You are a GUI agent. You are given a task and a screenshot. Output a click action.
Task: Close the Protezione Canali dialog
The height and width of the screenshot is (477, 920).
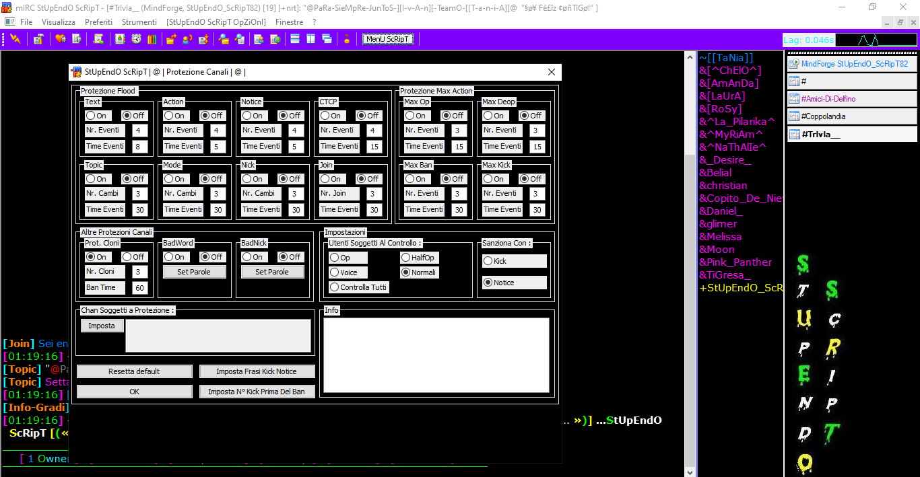pyautogui.click(x=552, y=72)
